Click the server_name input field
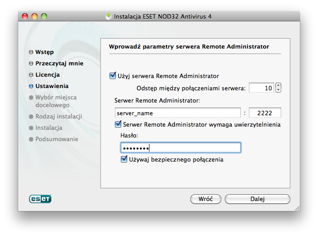 coord(178,113)
